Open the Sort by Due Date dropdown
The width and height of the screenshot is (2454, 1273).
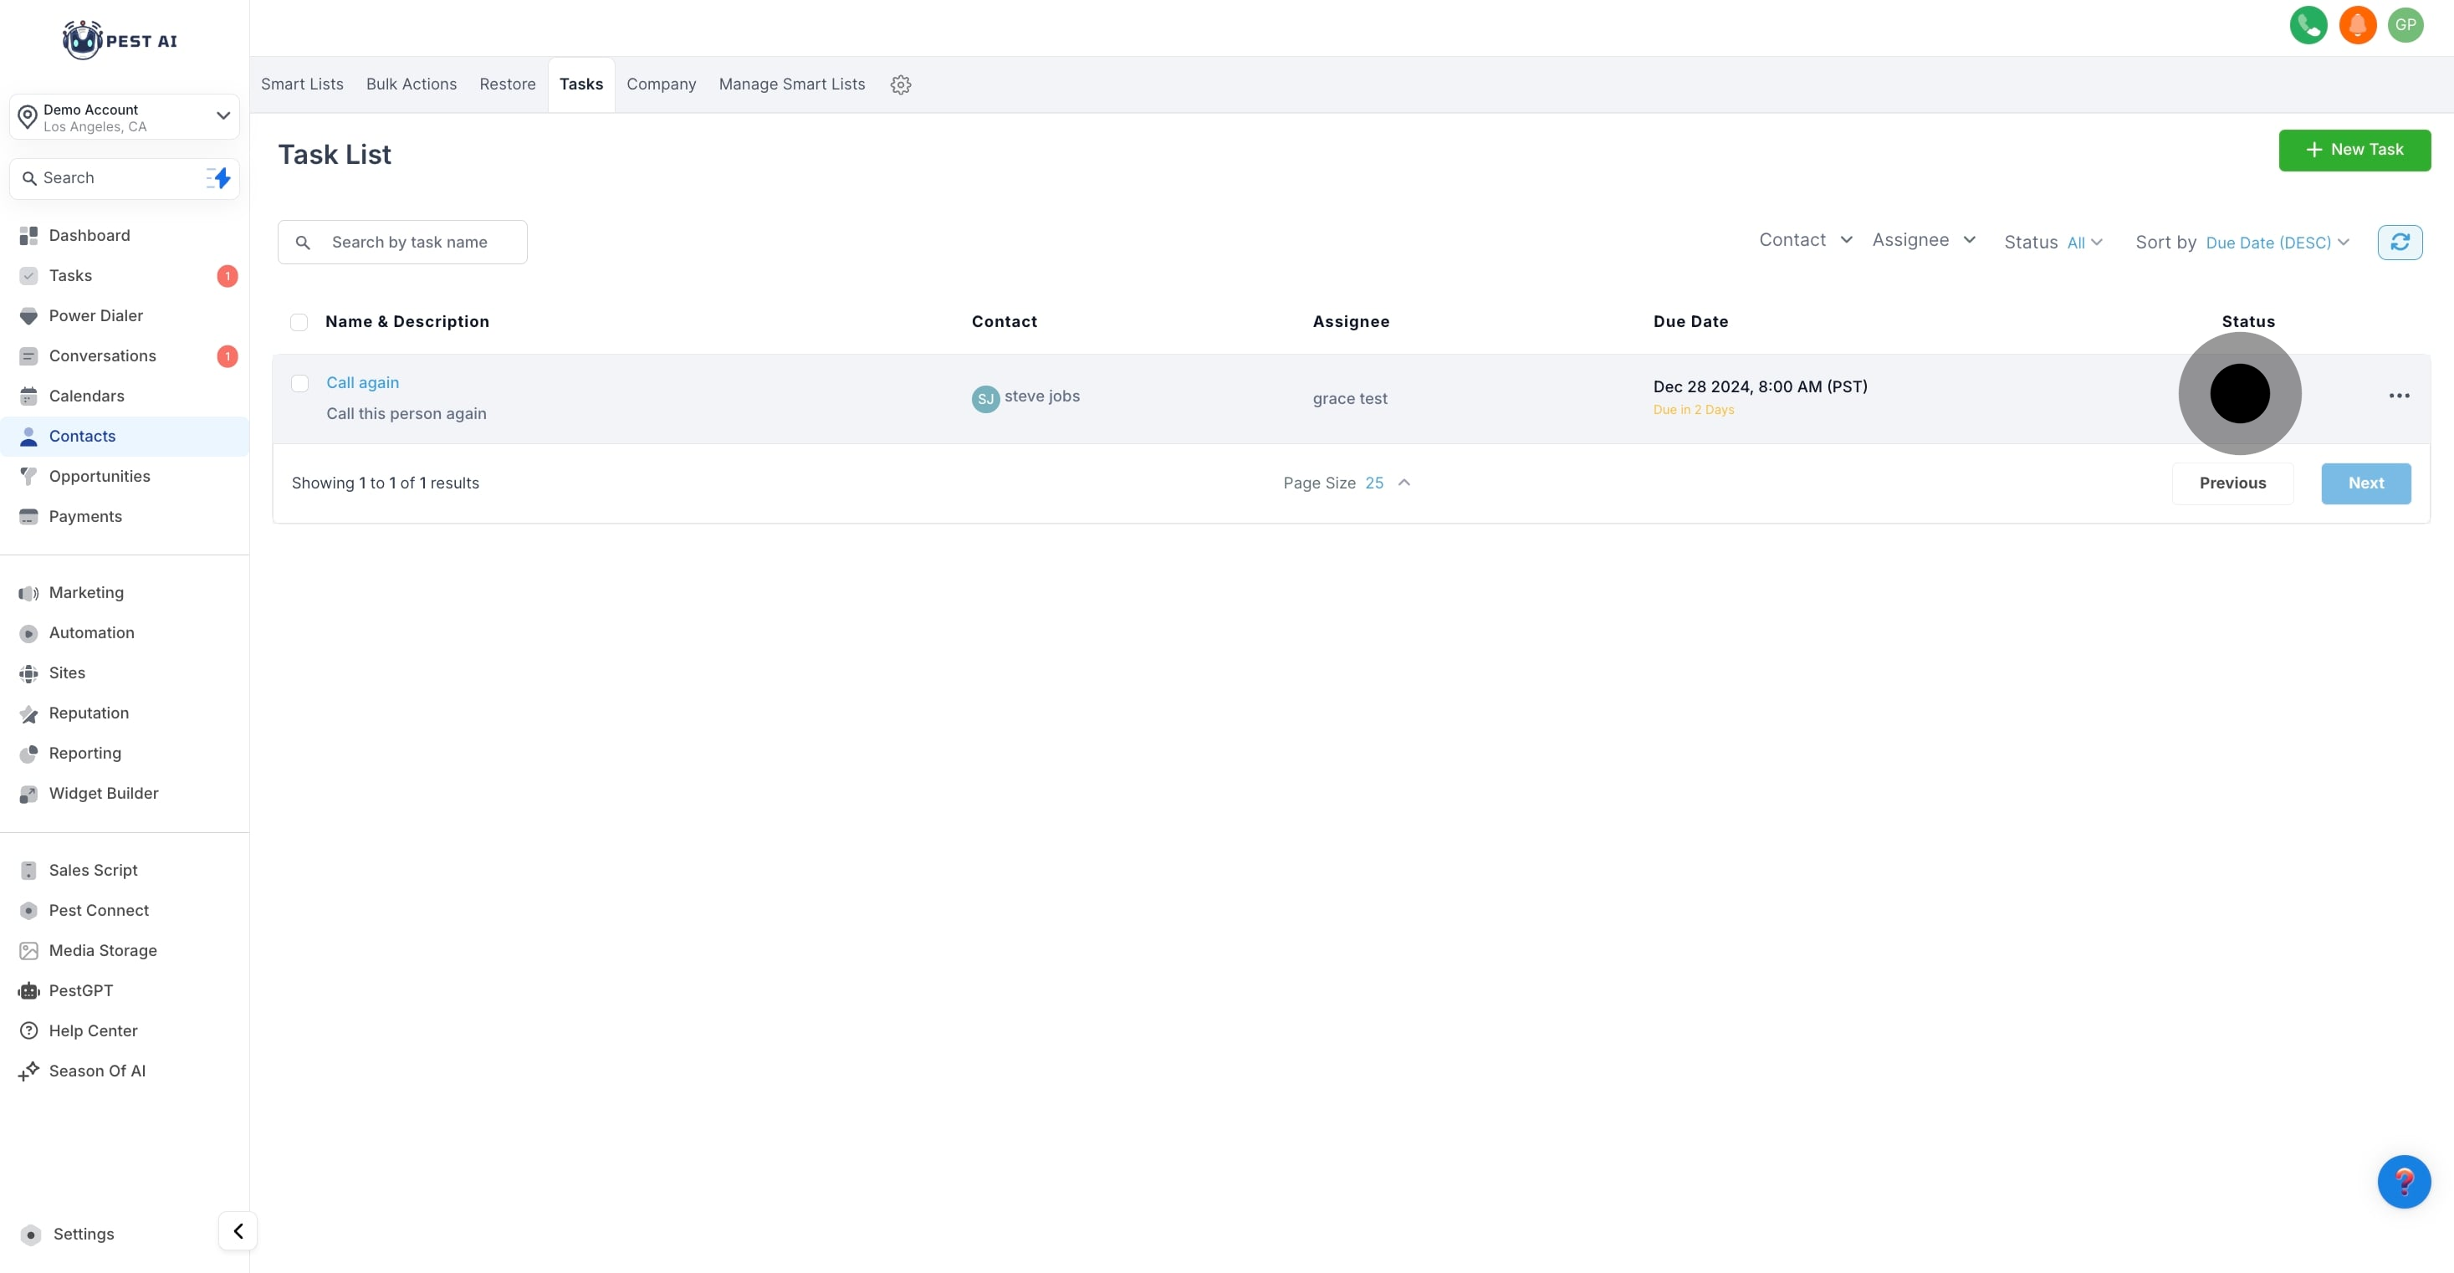pos(2276,243)
